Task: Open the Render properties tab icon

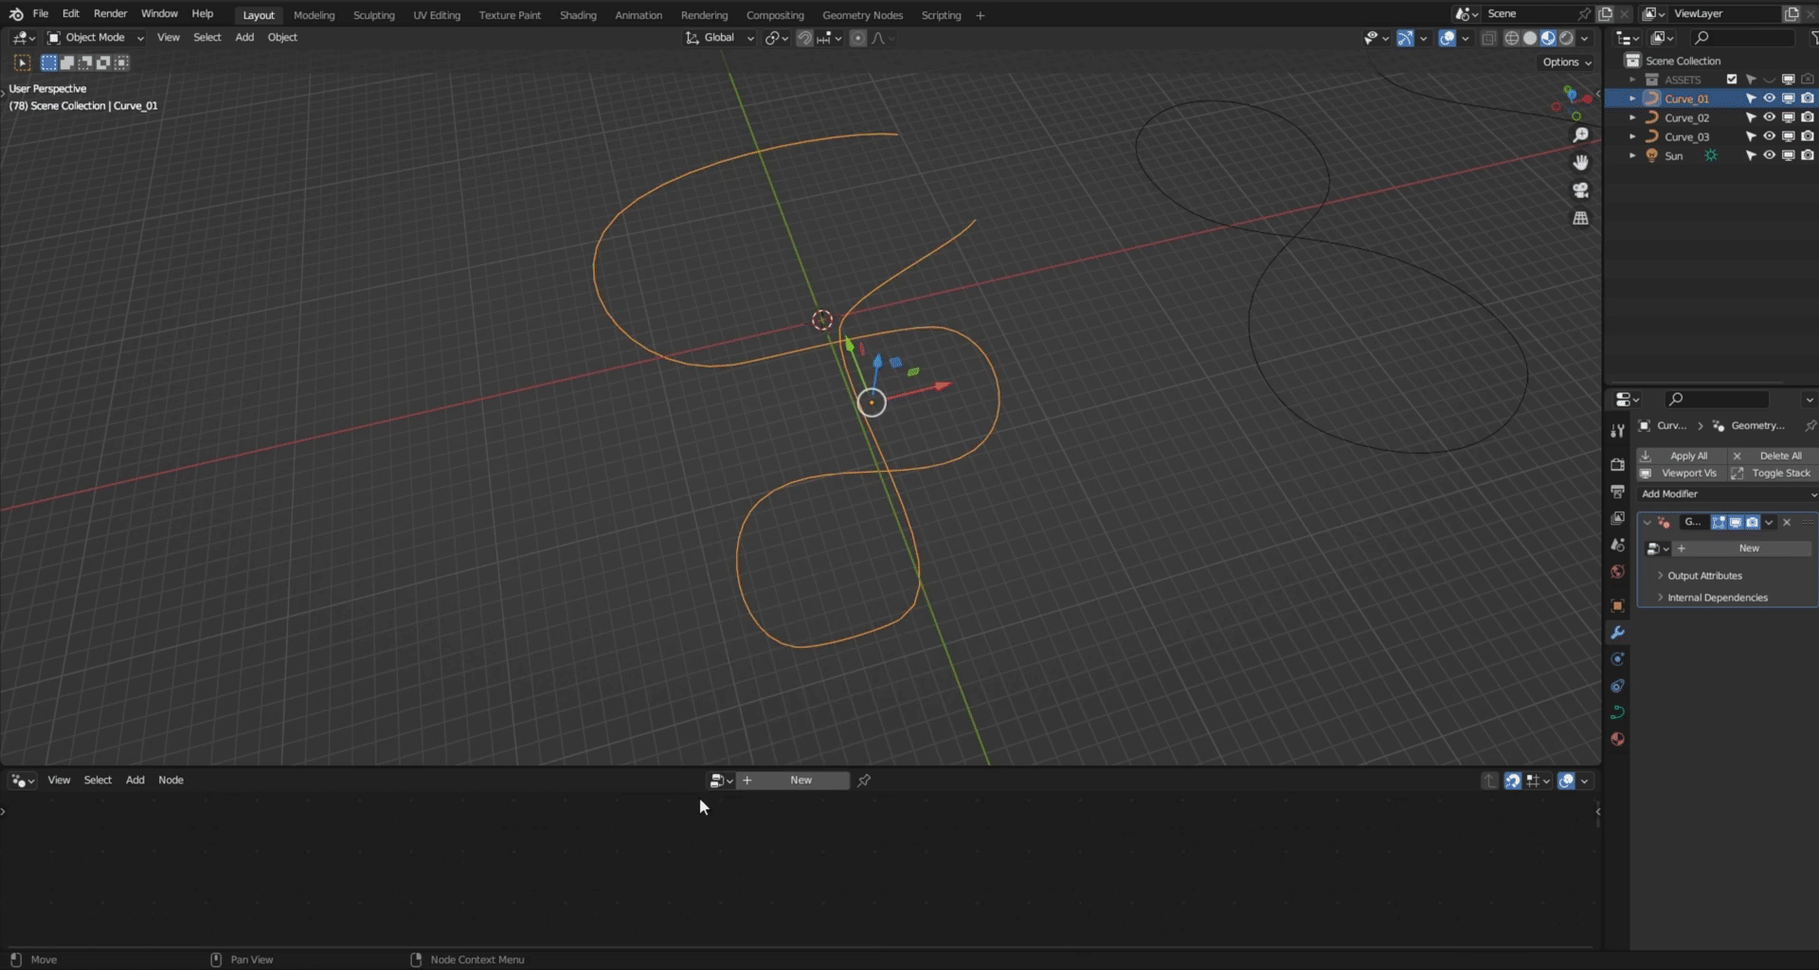Action: 1617,464
